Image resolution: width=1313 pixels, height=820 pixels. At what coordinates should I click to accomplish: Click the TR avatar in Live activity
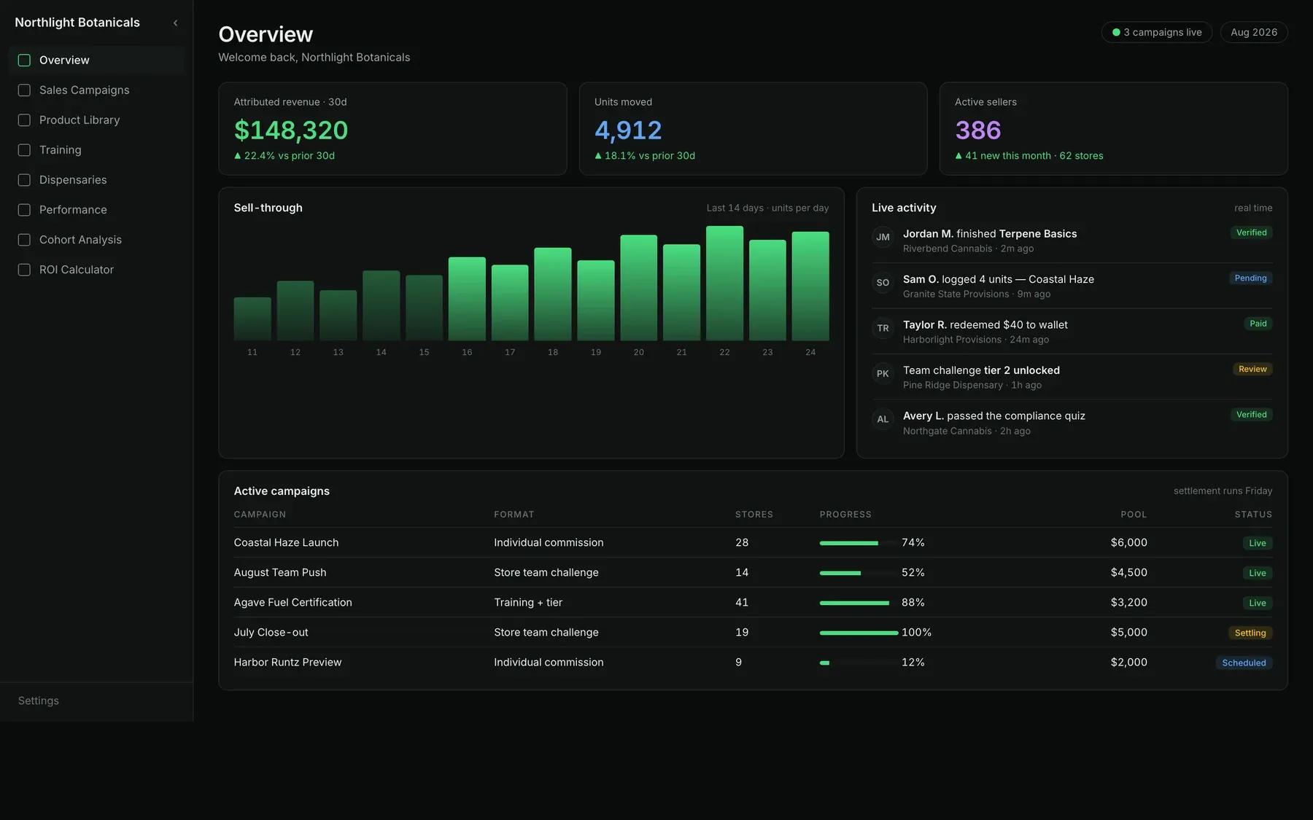[883, 328]
